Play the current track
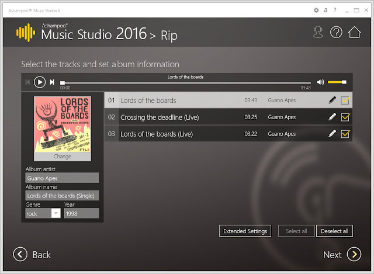Viewport: 374px width, 274px height. point(40,82)
